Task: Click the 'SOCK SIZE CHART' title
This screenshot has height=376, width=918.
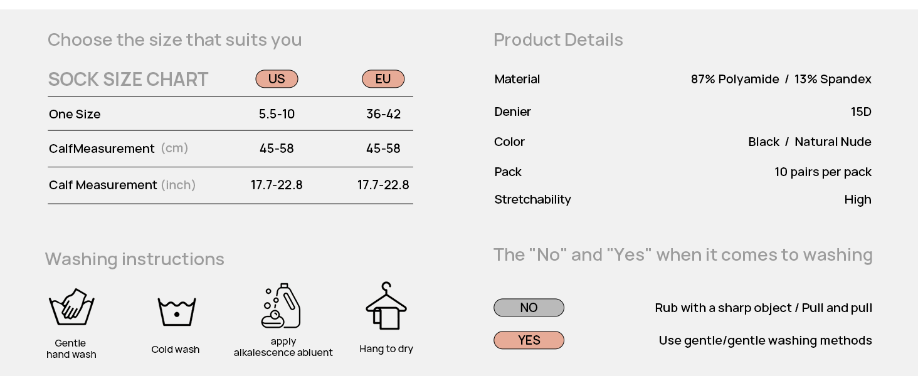Action: [128, 80]
